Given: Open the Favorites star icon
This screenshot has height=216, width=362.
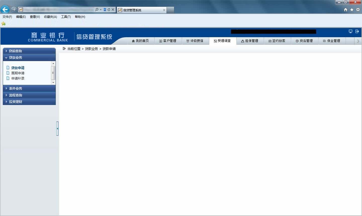Looking at the screenshot, I should pos(352,10).
